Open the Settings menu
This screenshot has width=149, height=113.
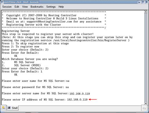pyautogui.click(x=51, y=7)
